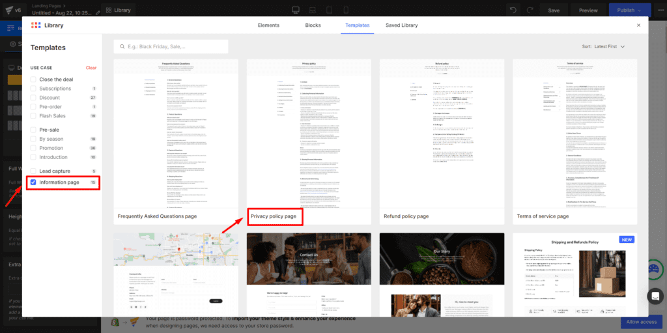Open the Our Story template thumbnail
This screenshot has height=333, width=667.
click(x=442, y=274)
